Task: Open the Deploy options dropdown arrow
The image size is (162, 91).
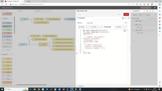Action: (150, 8)
